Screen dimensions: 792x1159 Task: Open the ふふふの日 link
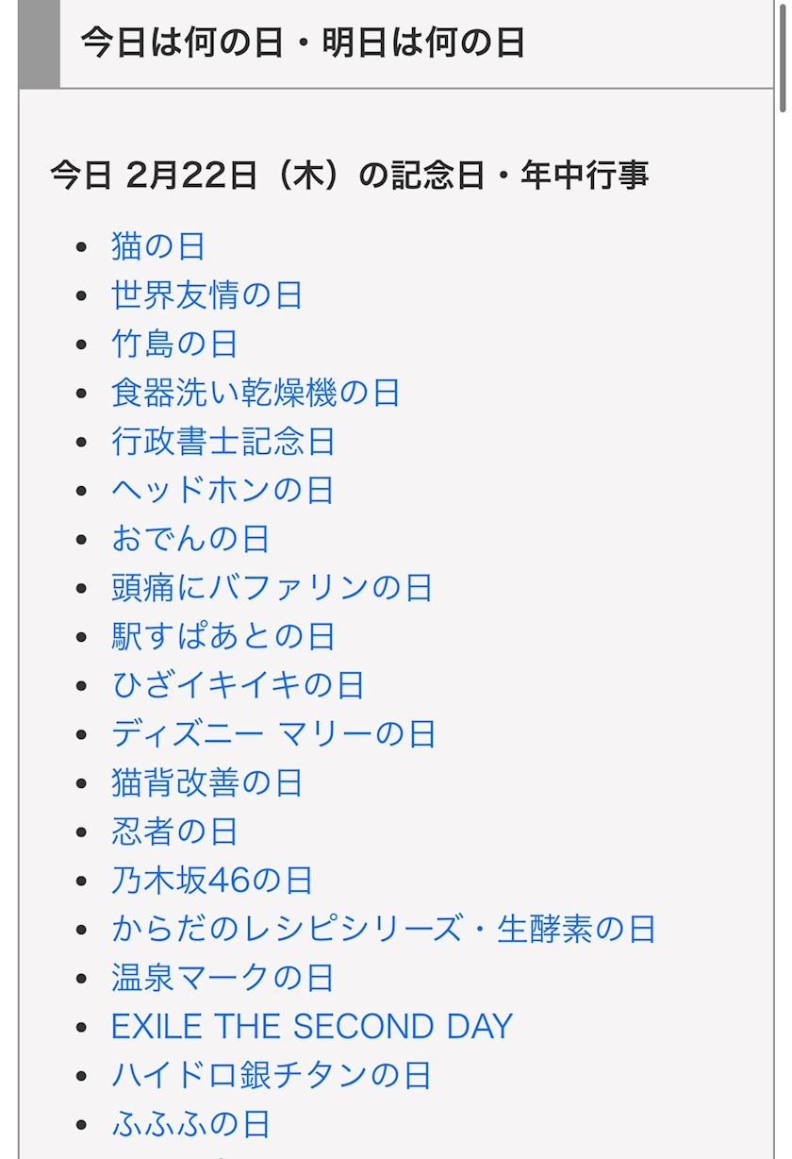pyautogui.click(x=190, y=1125)
